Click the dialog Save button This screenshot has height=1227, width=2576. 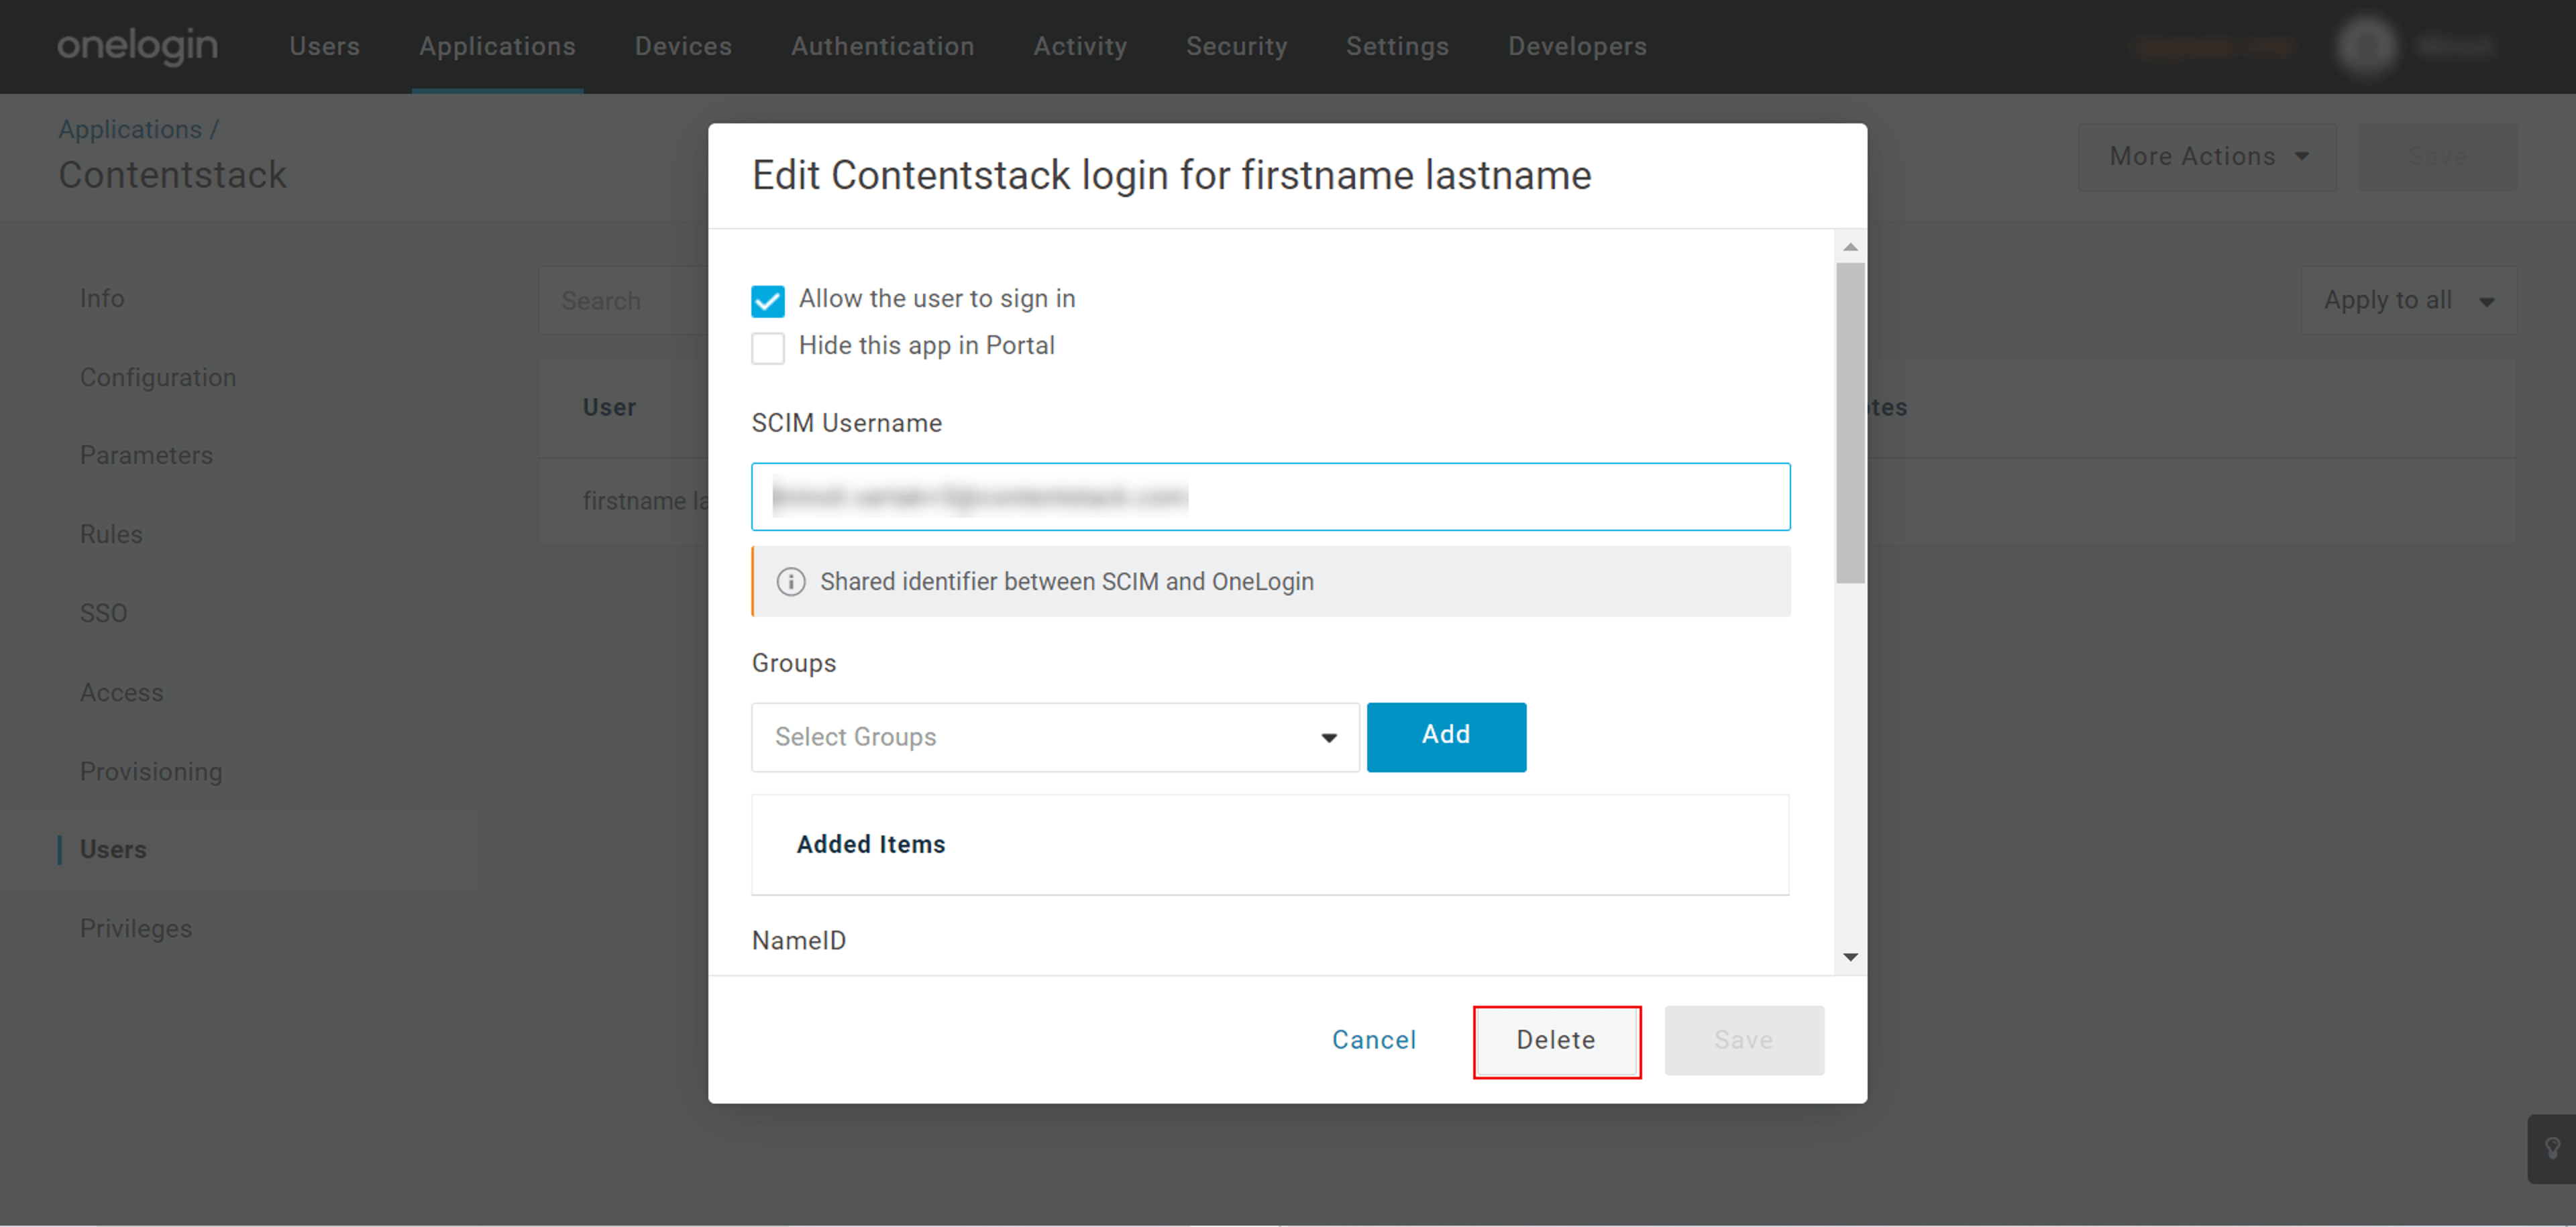[1743, 1040]
